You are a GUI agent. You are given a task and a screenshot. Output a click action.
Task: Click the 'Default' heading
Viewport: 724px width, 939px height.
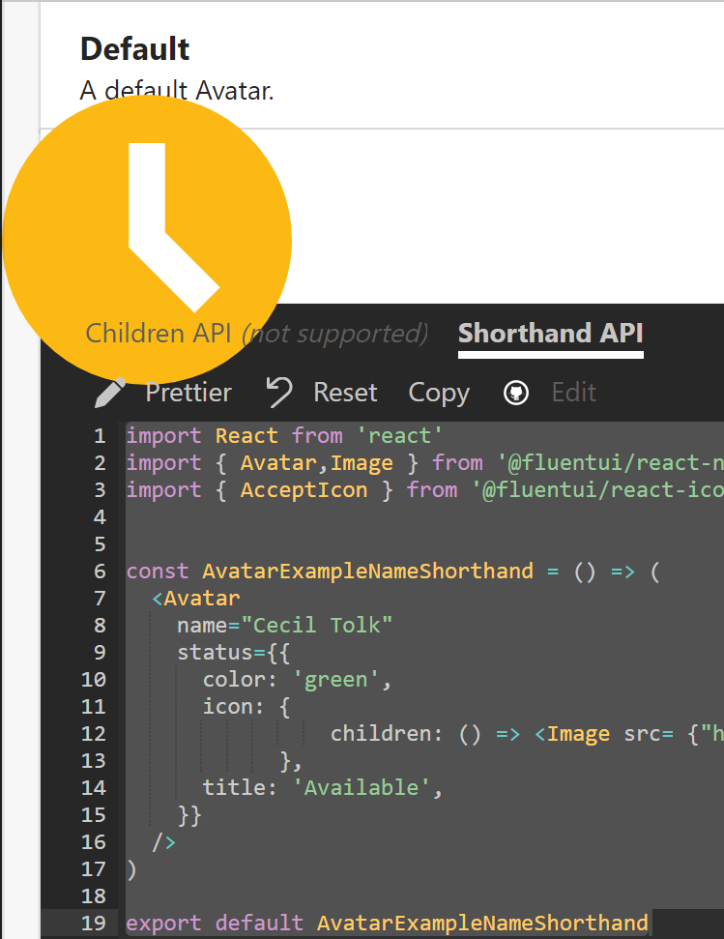(134, 48)
